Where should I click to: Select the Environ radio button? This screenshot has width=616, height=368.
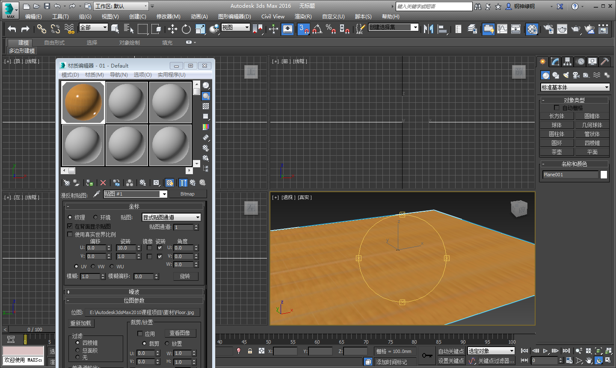point(95,217)
